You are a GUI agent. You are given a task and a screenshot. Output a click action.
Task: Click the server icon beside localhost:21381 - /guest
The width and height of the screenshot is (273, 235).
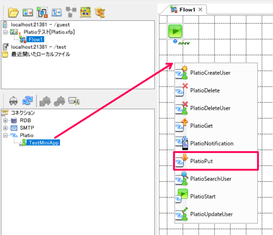(x=5, y=24)
